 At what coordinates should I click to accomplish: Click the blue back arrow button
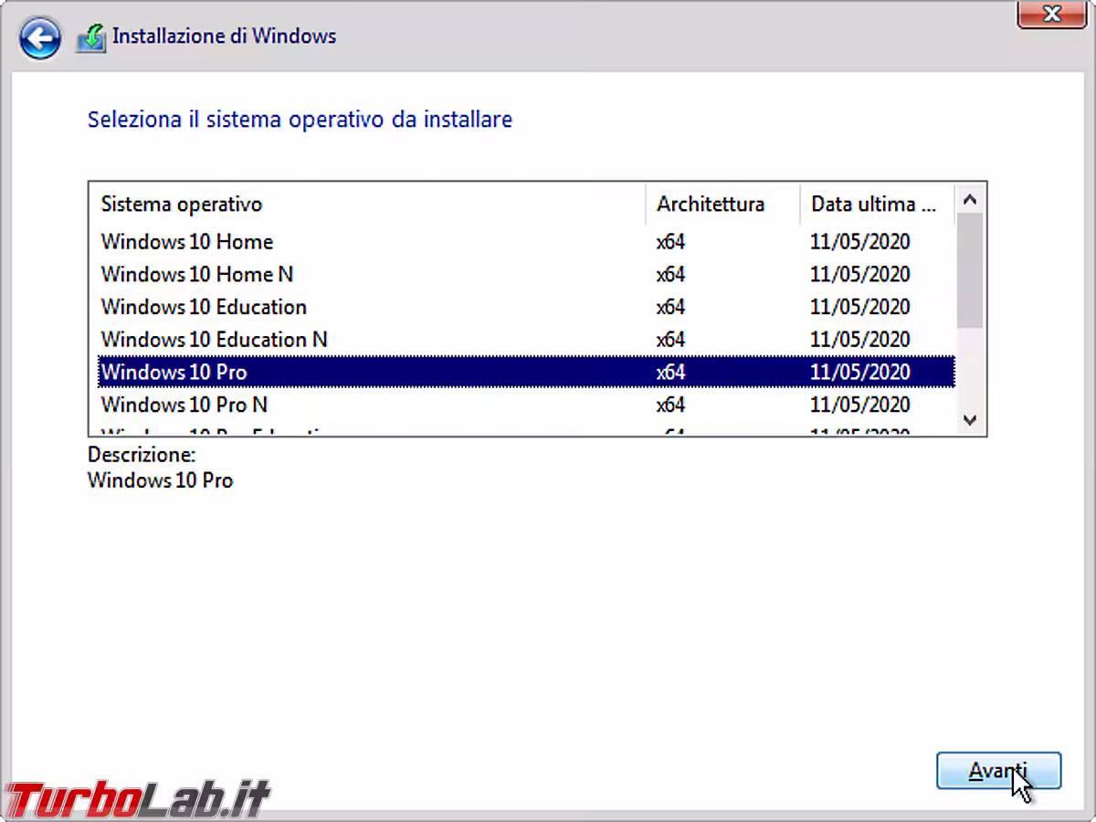39,38
